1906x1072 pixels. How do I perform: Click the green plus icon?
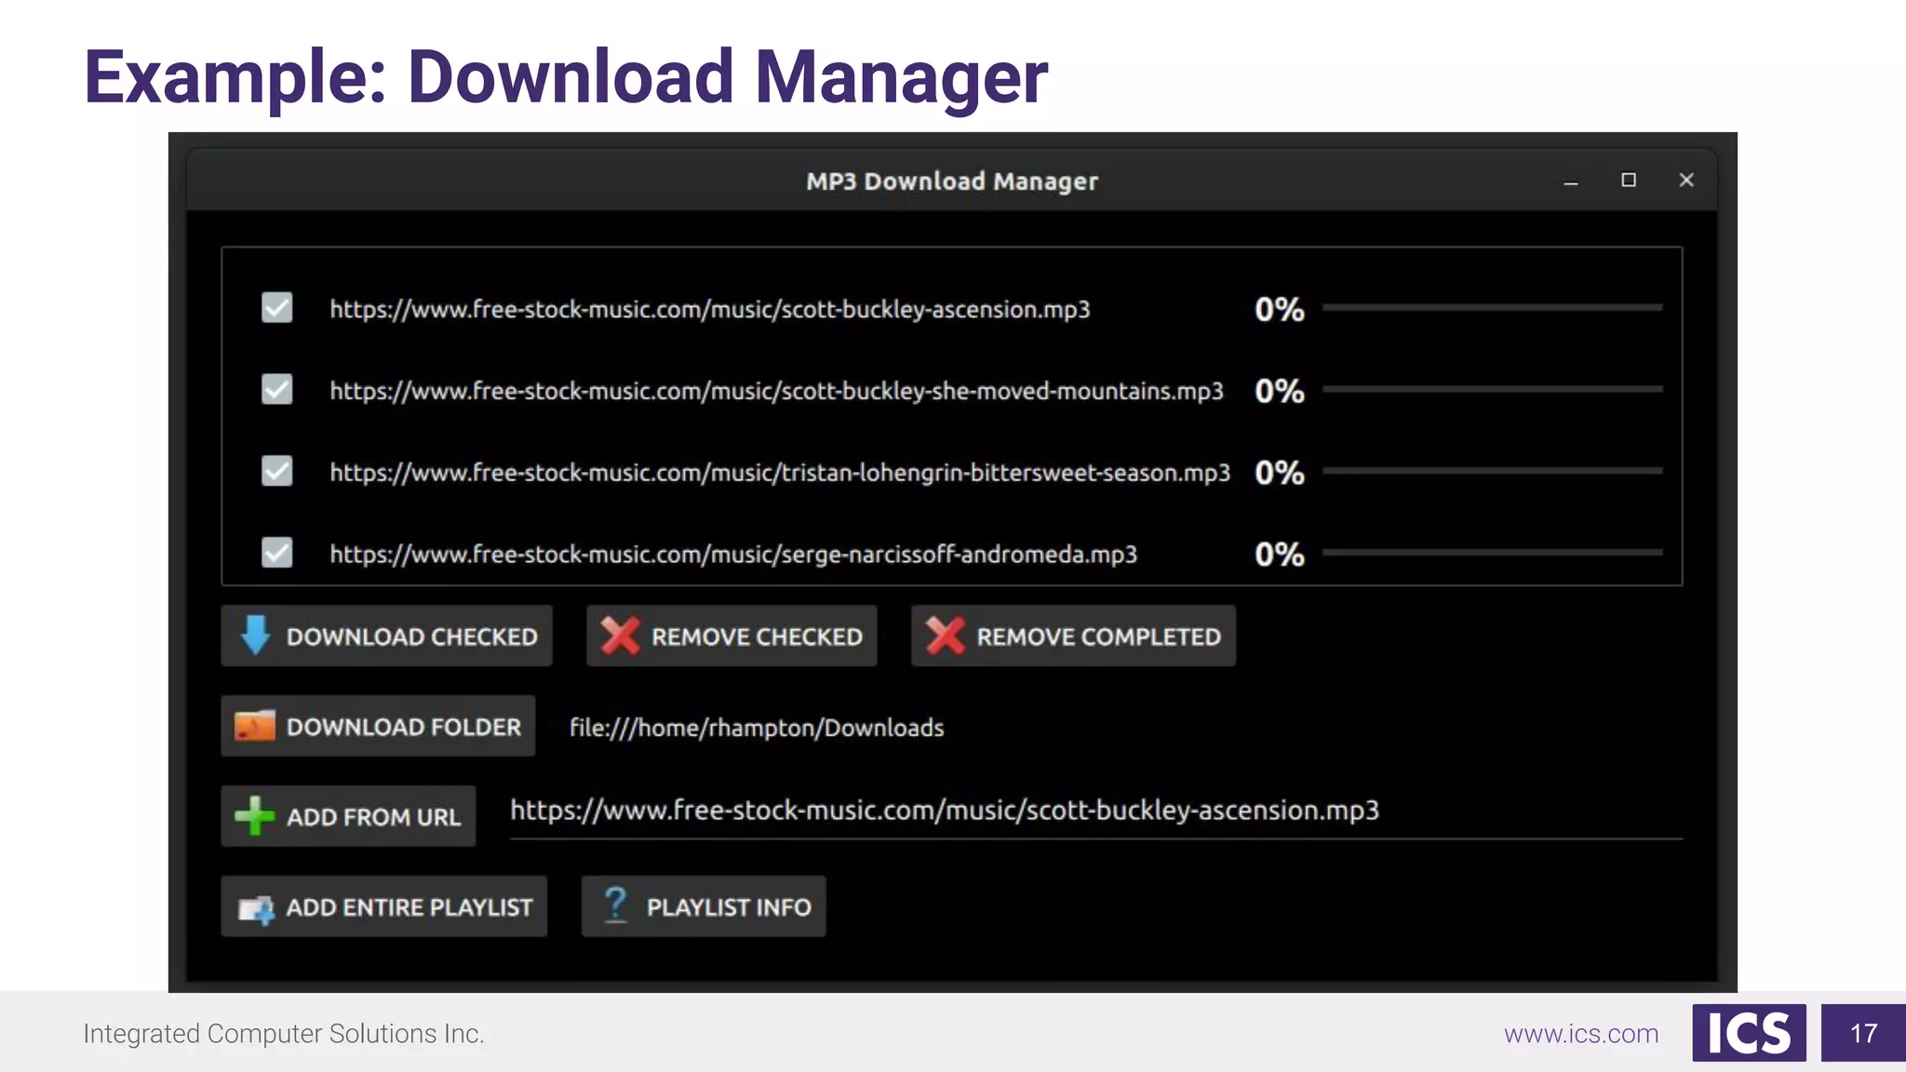255,816
